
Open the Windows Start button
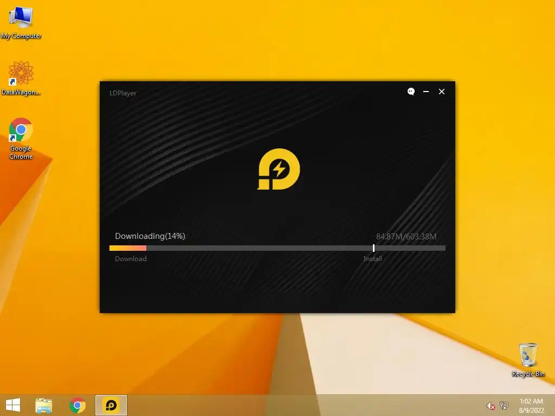click(13, 405)
